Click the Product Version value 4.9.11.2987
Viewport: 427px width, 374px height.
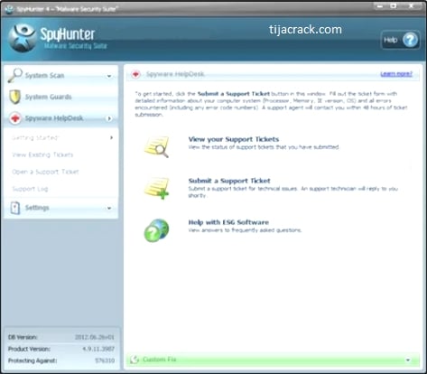tap(98, 349)
